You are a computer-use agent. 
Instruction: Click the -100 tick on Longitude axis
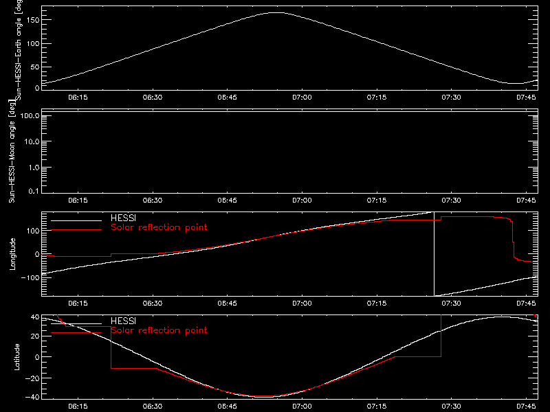pos(30,278)
